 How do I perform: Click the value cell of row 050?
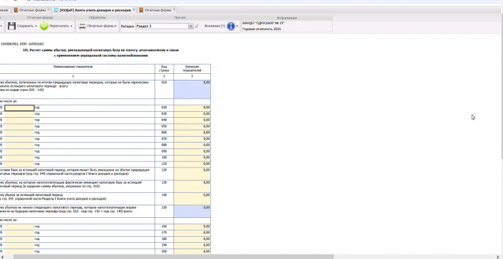tap(192, 127)
